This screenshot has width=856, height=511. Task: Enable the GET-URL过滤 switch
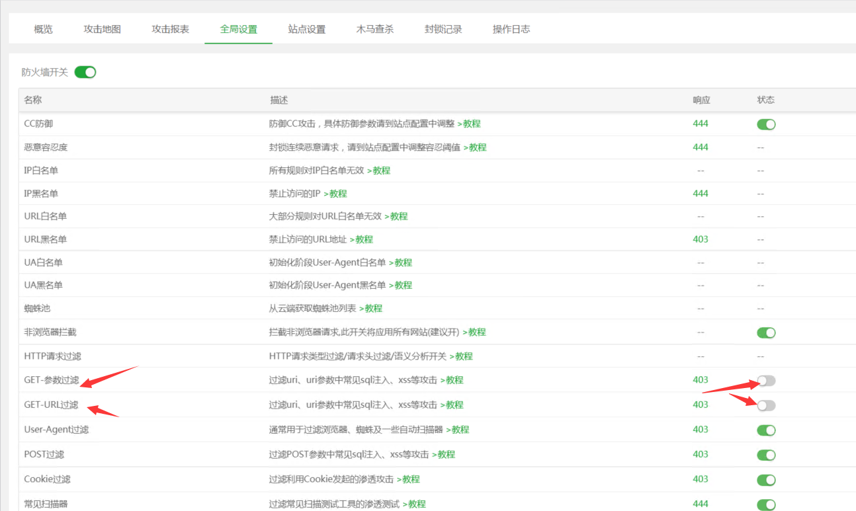click(x=766, y=405)
